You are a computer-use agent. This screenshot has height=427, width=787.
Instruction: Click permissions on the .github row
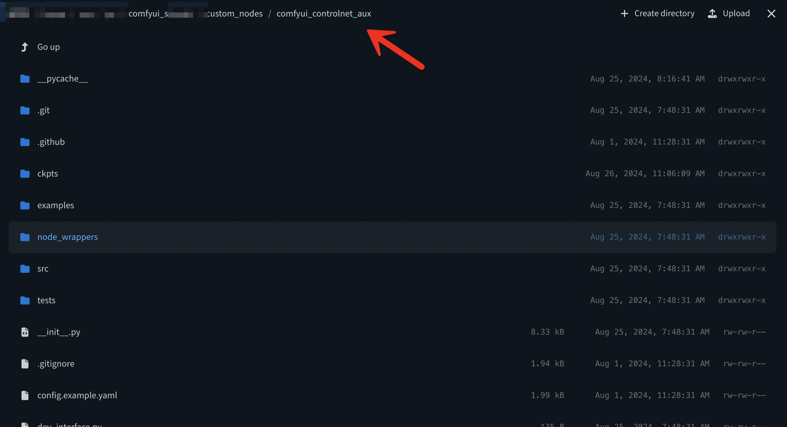pos(742,142)
